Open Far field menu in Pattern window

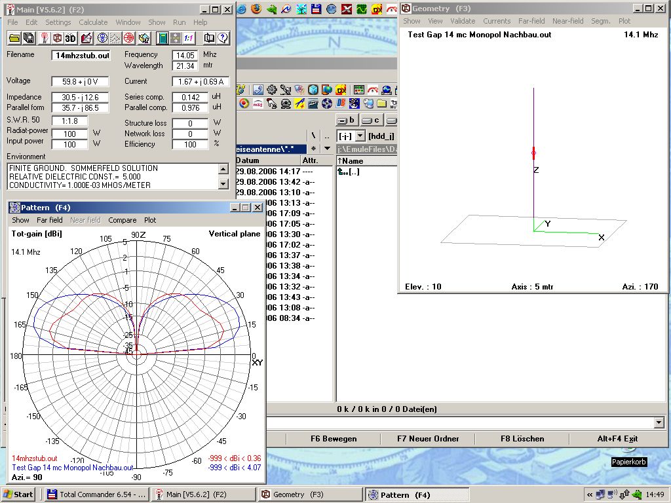50,220
